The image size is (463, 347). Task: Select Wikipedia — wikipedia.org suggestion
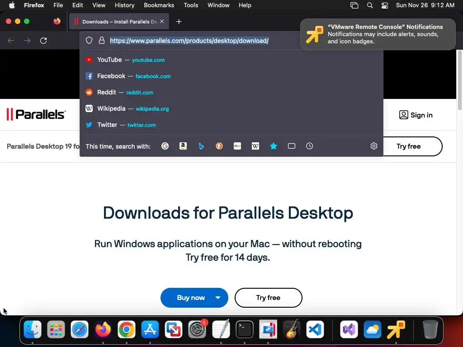coord(231,108)
